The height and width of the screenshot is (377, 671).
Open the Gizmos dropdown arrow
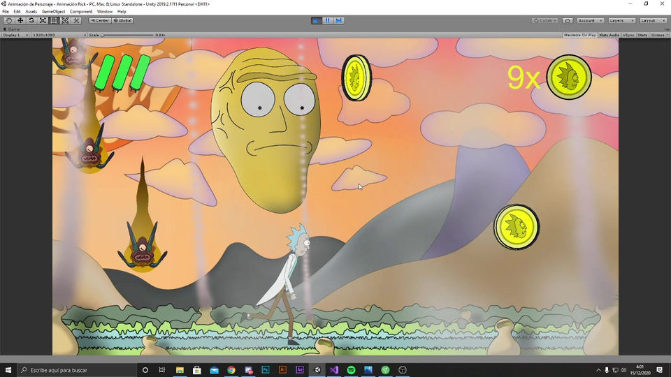[667, 35]
